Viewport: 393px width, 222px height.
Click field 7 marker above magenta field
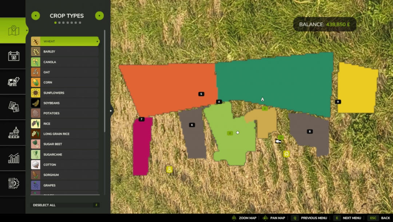(x=142, y=119)
